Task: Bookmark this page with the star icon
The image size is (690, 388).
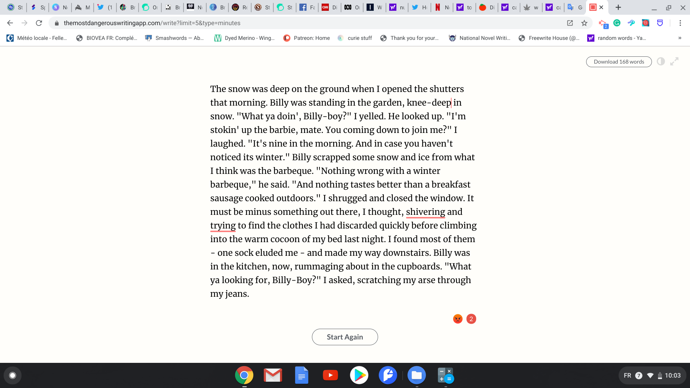Action: pyautogui.click(x=584, y=23)
